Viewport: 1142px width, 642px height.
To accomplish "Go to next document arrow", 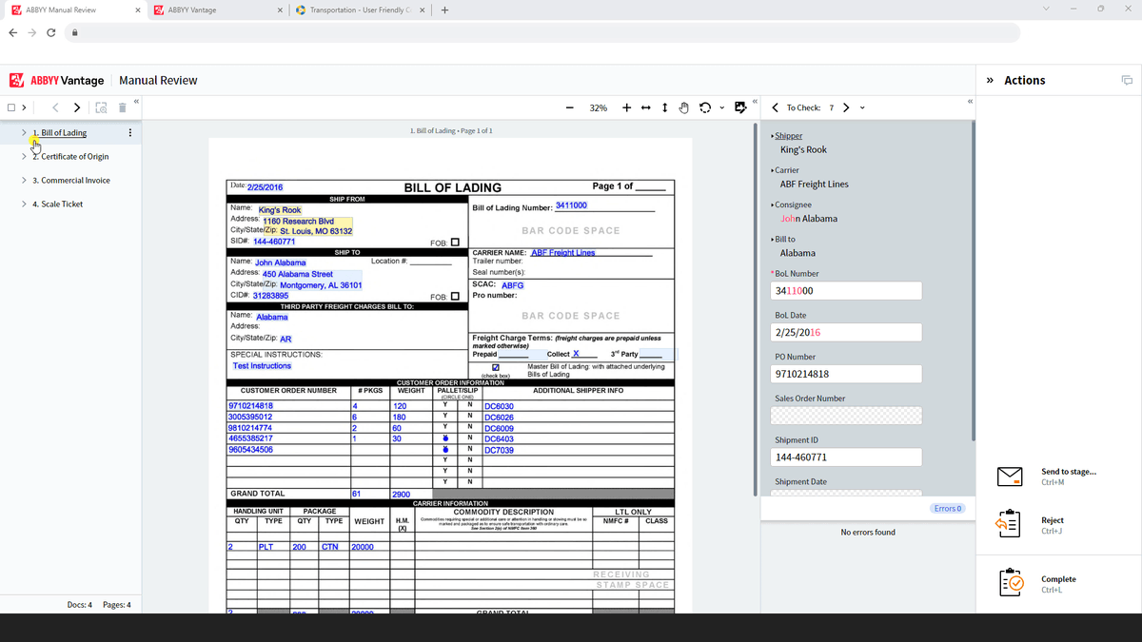I will (x=77, y=107).
